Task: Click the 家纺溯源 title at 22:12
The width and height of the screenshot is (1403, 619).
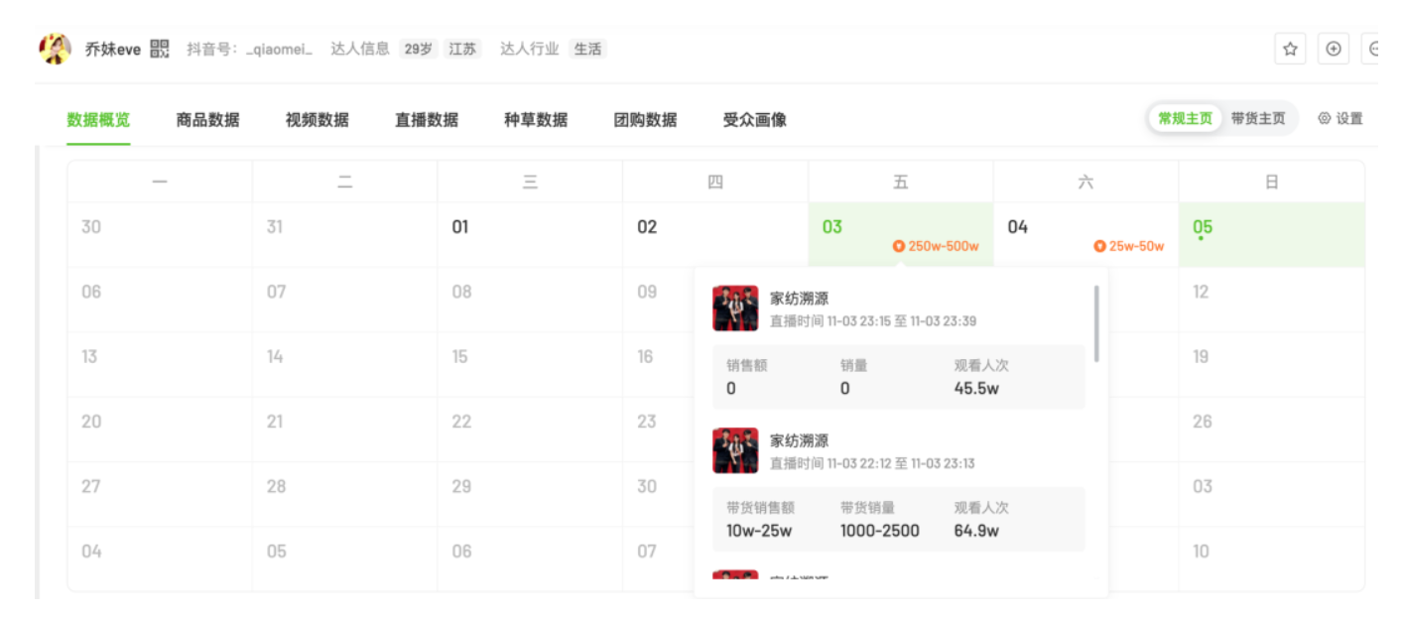Action: (x=799, y=440)
